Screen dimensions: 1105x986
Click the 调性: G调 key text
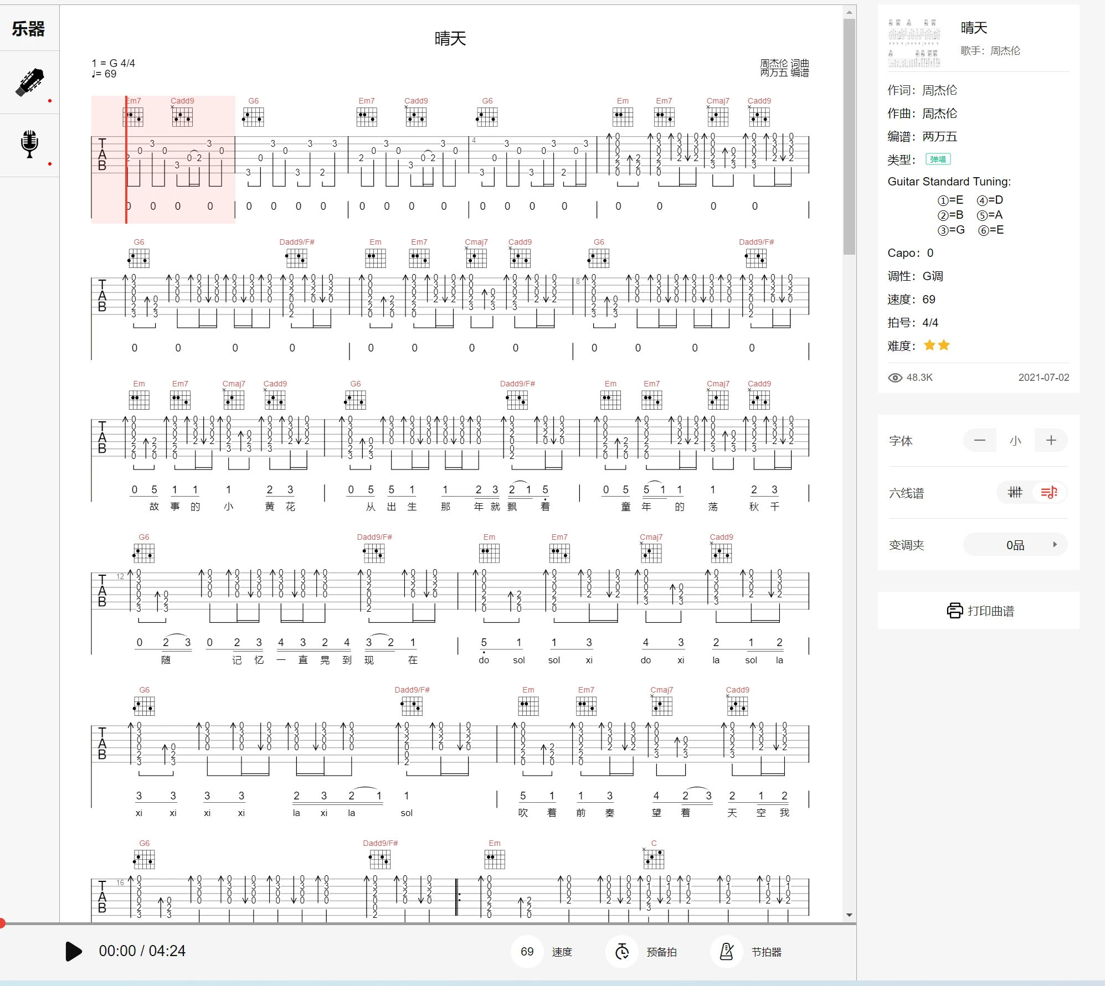click(915, 276)
